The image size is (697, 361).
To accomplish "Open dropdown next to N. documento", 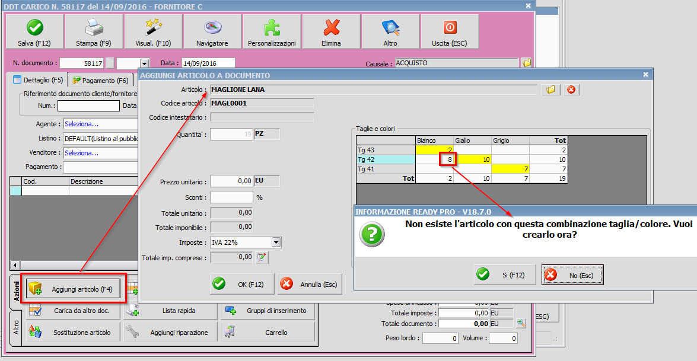I will pos(144,63).
